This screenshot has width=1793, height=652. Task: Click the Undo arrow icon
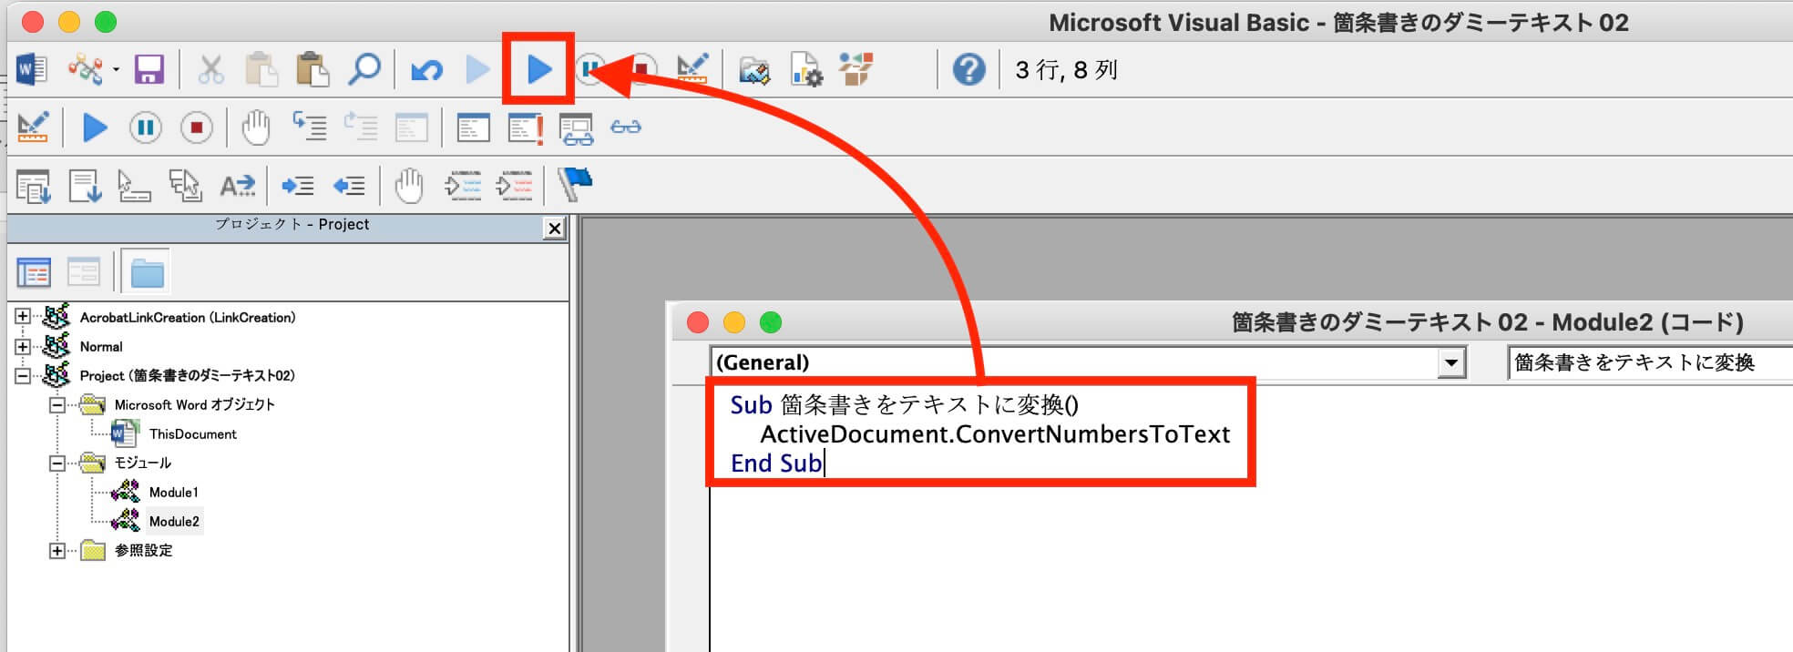tap(426, 69)
